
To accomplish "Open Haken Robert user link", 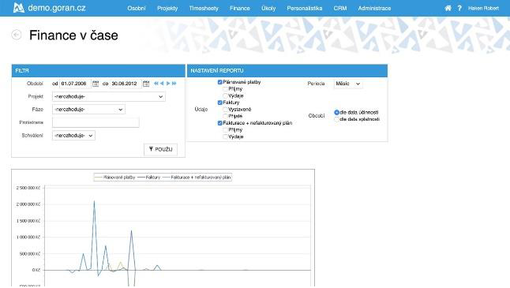I will pyautogui.click(x=483, y=9).
